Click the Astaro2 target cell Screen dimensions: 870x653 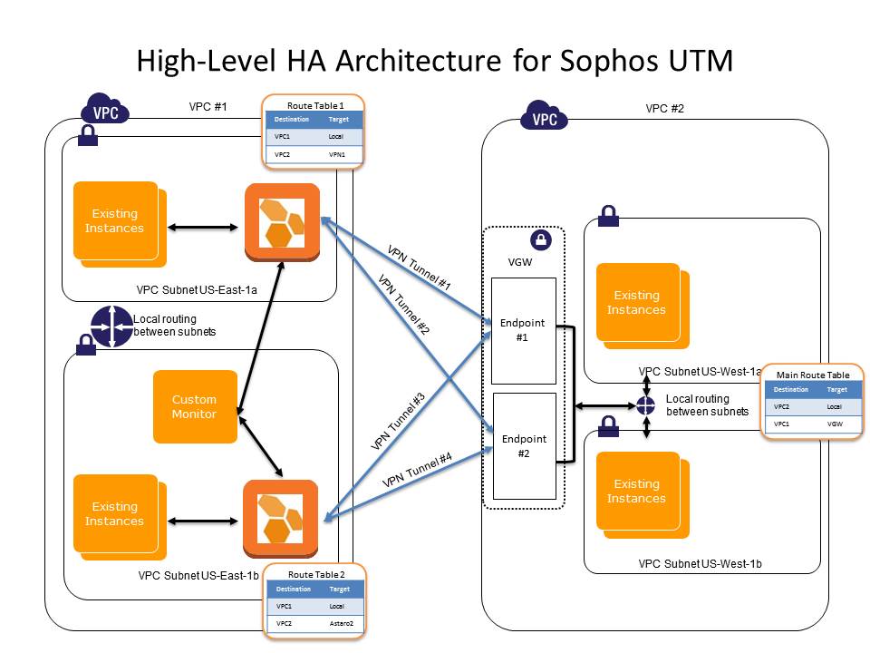(x=342, y=624)
